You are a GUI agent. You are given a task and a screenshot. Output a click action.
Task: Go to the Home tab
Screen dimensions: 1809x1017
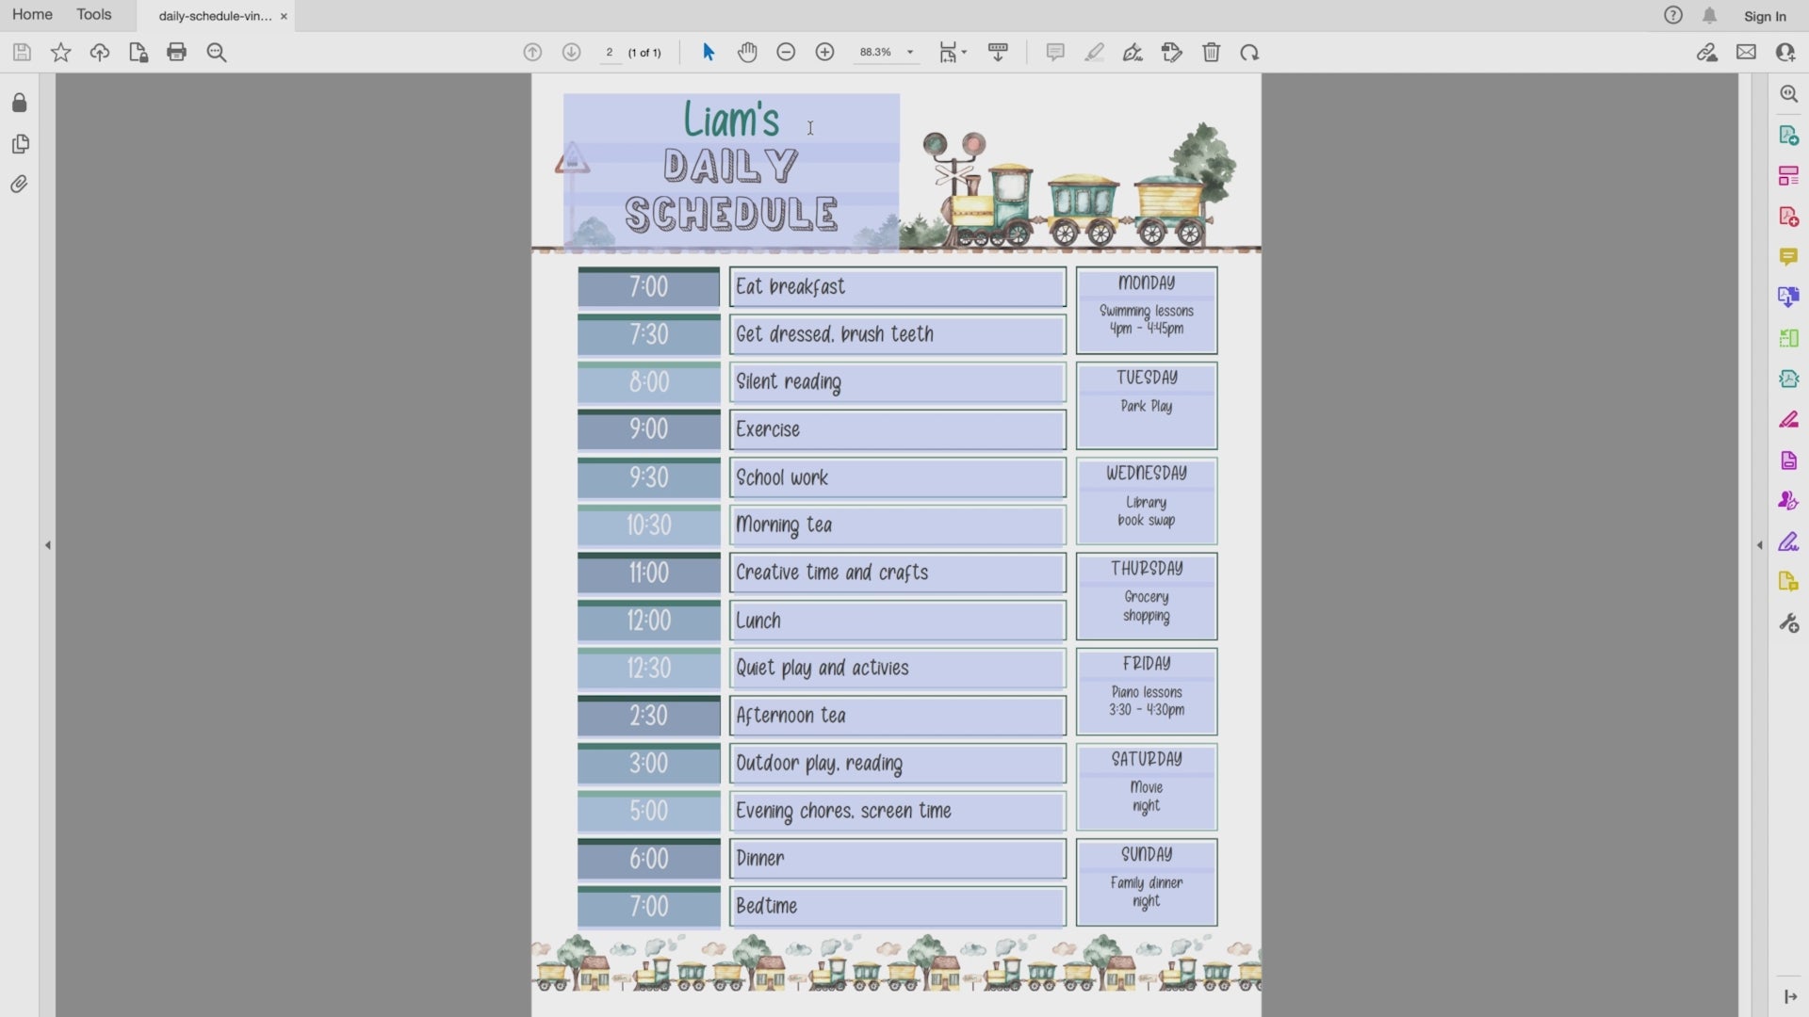[32, 15]
